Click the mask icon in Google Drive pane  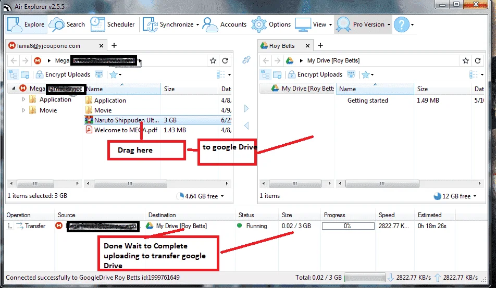click(x=351, y=74)
